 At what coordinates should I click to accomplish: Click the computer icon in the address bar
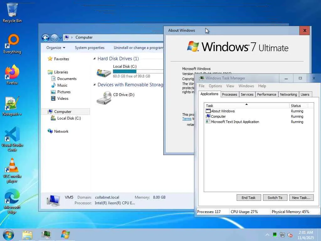pyautogui.click(x=66, y=37)
